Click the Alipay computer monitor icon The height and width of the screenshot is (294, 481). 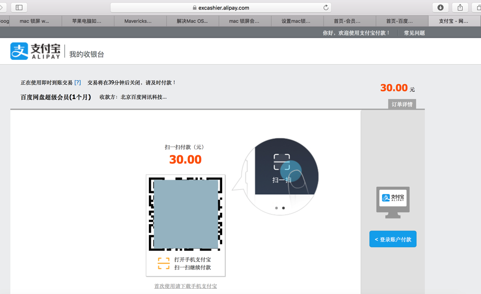click(x=393, y=202)
